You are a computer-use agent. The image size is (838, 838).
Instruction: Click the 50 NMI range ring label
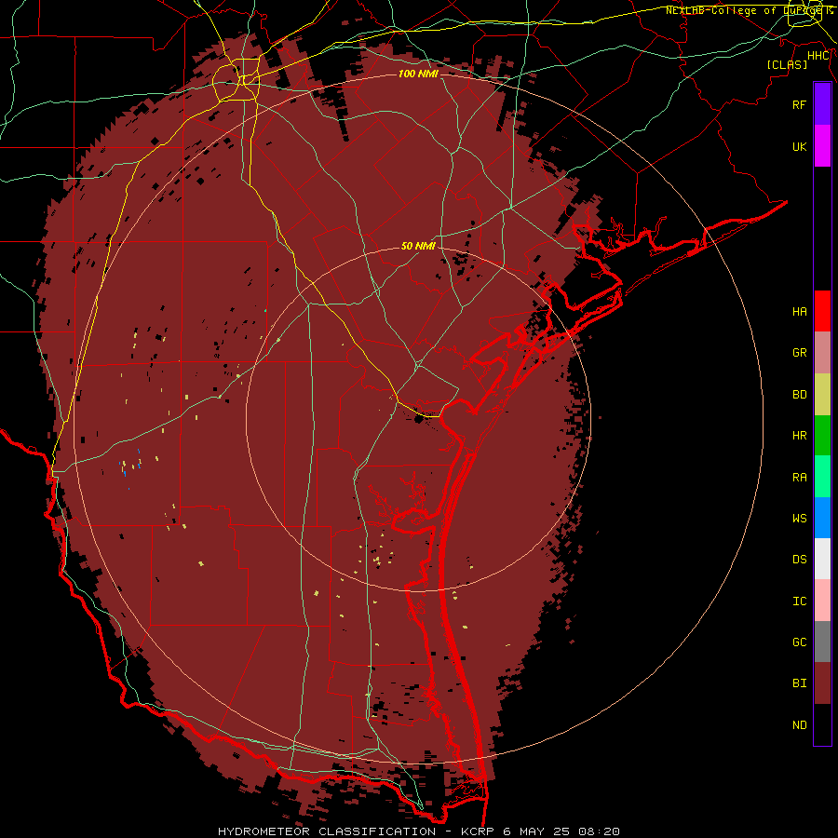point(418,246)
